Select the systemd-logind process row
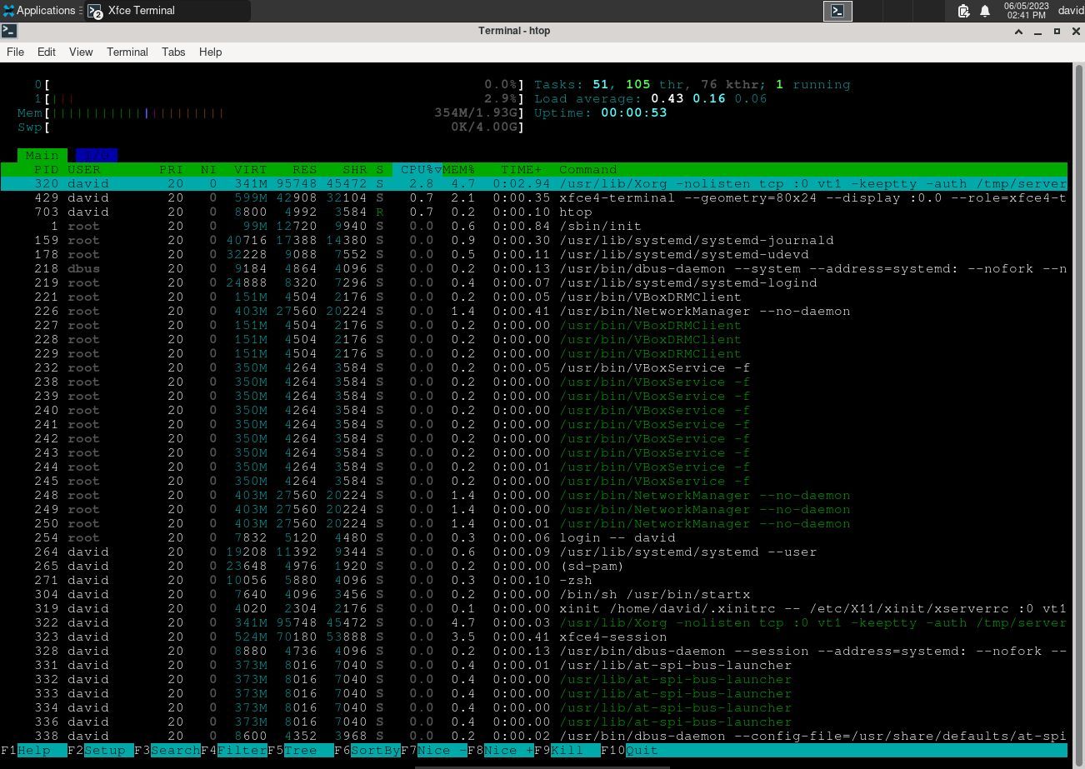Image resolution: width=1085 pixels, height=769 pixels. tap(533, 282)
